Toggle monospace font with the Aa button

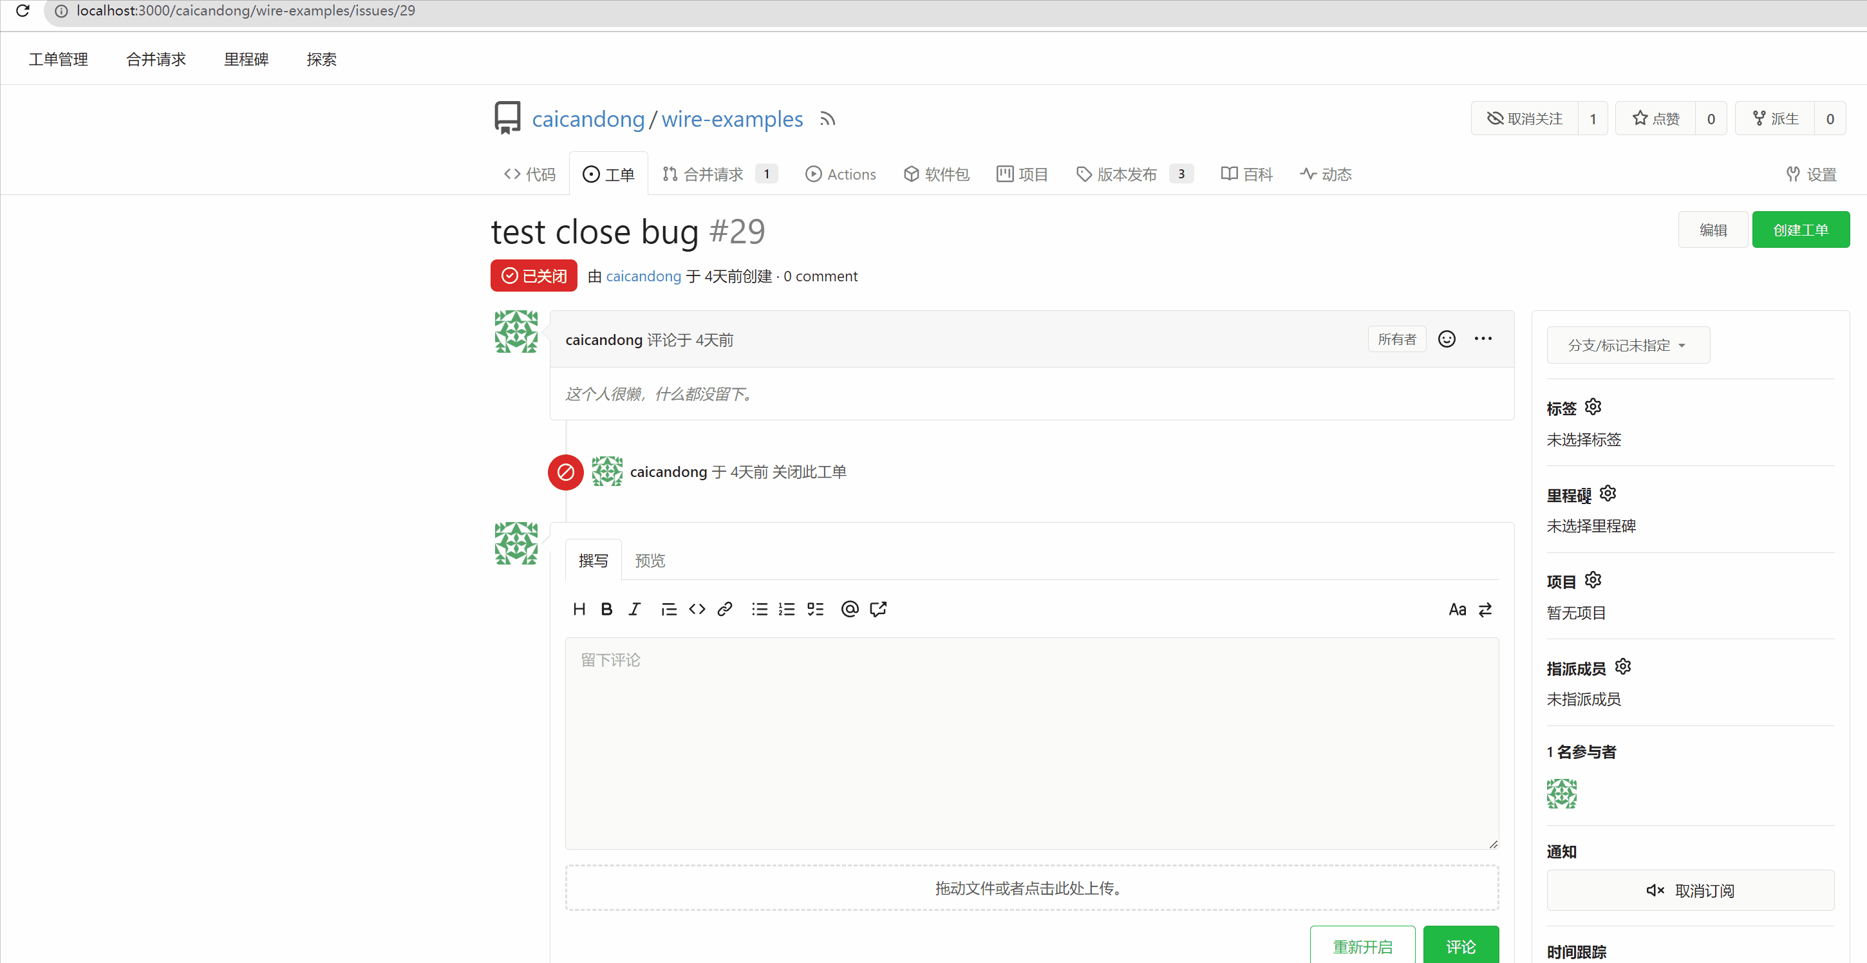point(1458,610)
